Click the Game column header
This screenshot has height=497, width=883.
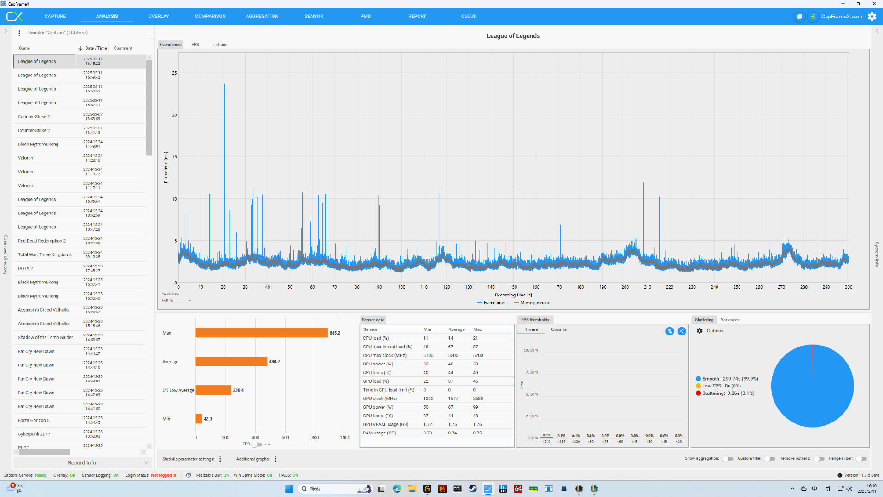(24, 48)
